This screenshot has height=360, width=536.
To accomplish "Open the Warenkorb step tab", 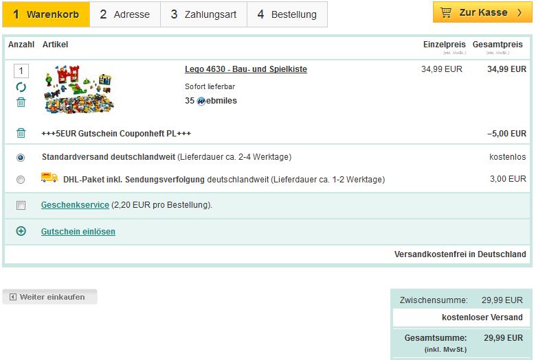I will pyautogui.click(x=46, y=14).
